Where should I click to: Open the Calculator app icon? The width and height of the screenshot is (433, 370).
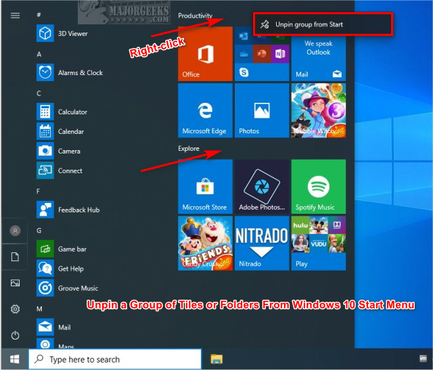(45, 112)
